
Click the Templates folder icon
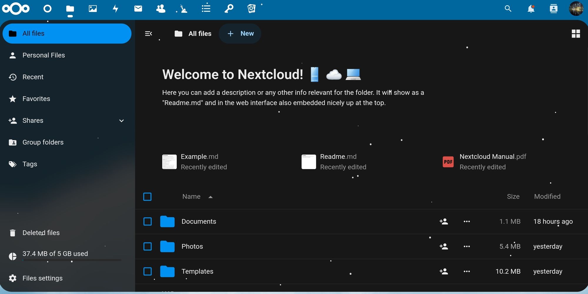tap(167, 271)
